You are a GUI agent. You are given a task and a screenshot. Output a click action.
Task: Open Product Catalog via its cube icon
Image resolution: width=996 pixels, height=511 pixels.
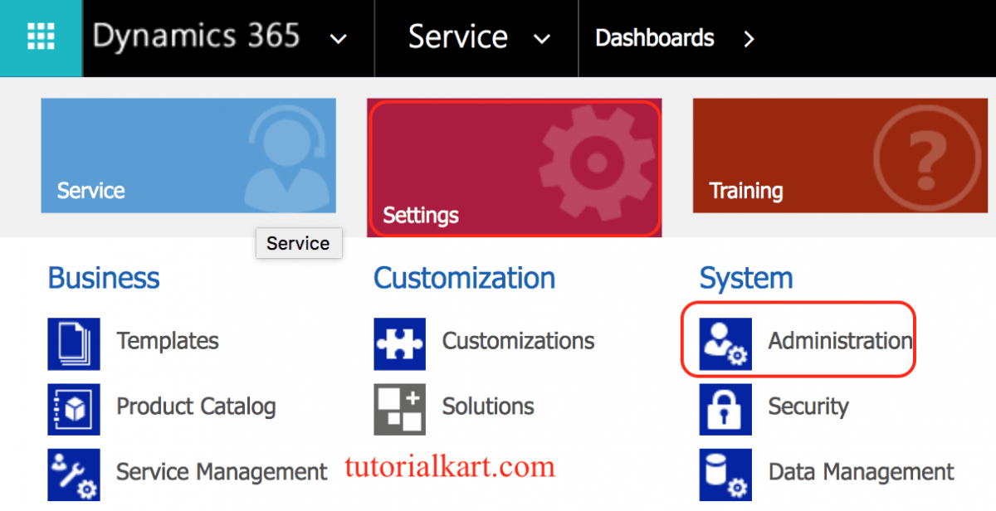click(73, 408)
